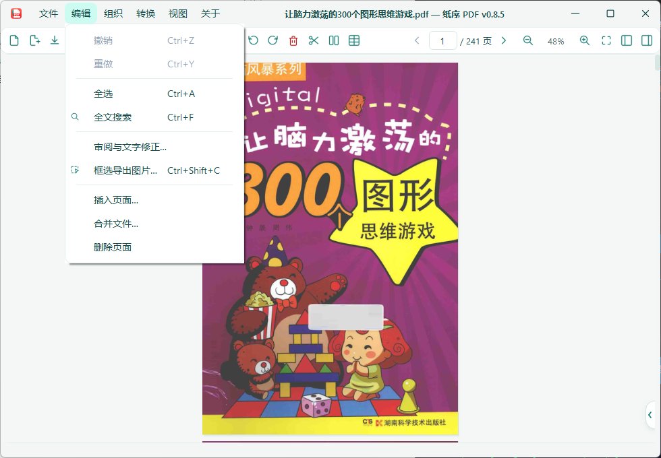Click the '/ 241 页' page count text
This screenshot has height=458, width=661.
pyautogui.click(x=476, y=41)
